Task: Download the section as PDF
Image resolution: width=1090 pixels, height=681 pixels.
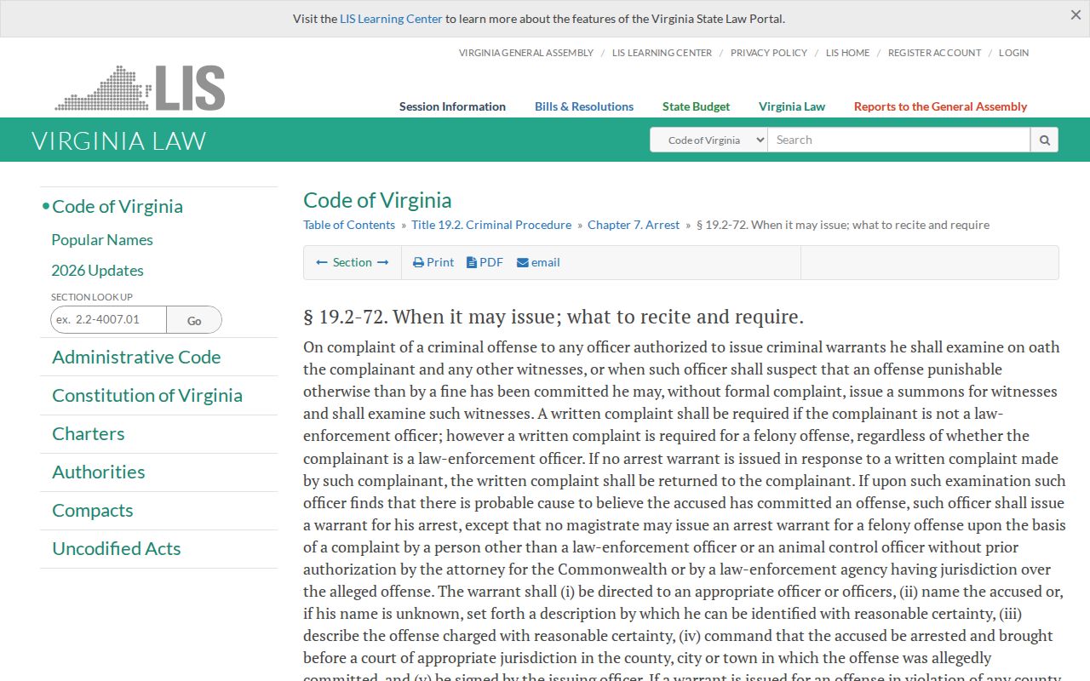Action: pos(485,262)
